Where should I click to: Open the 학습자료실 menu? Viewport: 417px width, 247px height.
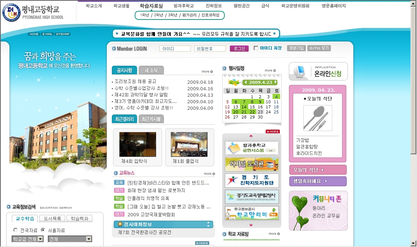click(151, 6)
